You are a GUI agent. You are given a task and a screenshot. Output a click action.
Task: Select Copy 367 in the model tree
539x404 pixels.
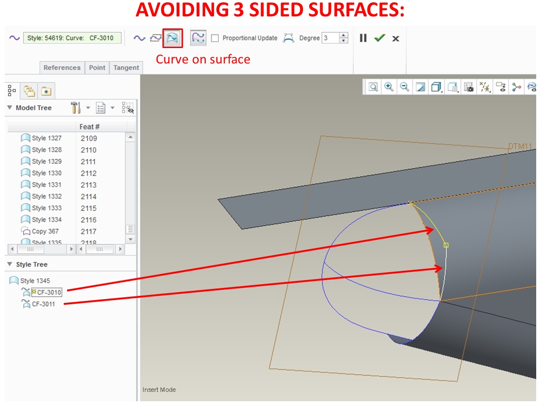coord(40,231)
